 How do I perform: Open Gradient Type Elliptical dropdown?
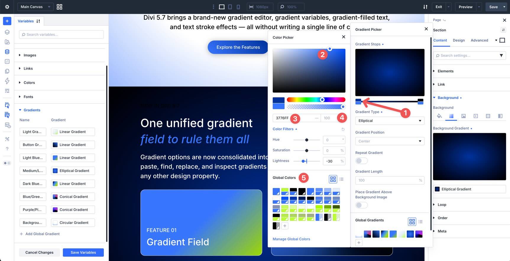click(x=390, y=121)
